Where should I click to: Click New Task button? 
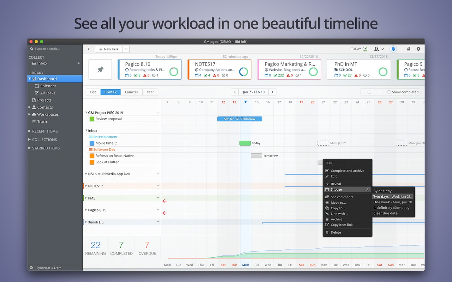pyautogui.click(x=109, y=49)
